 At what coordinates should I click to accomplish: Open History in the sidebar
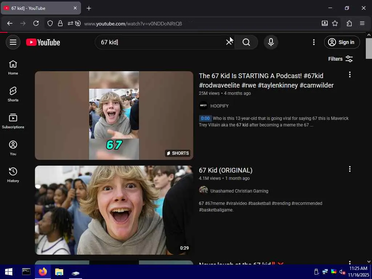[13, 175]
